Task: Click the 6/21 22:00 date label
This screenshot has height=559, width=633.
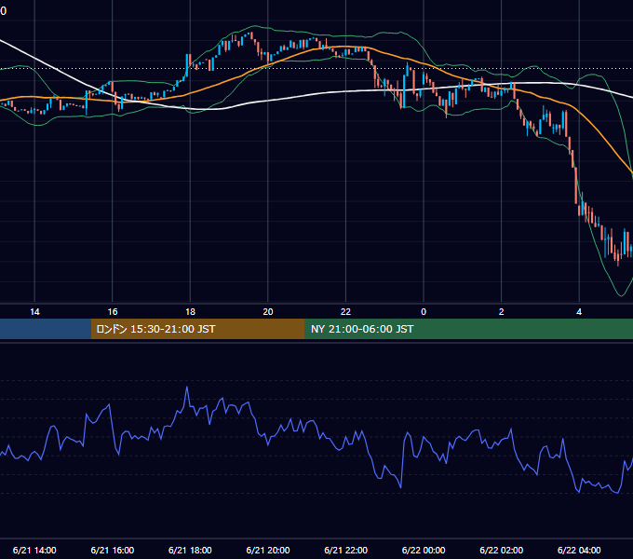Action: click(346, 550)
